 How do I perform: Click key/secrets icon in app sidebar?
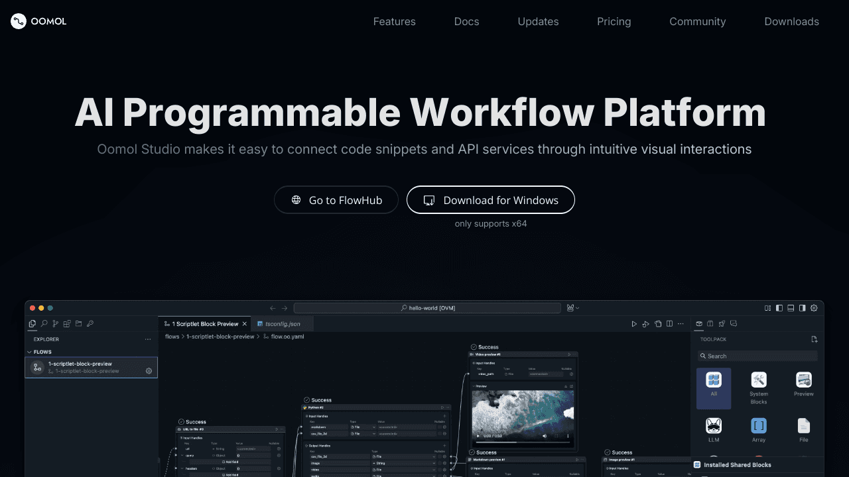click(90, 324)
